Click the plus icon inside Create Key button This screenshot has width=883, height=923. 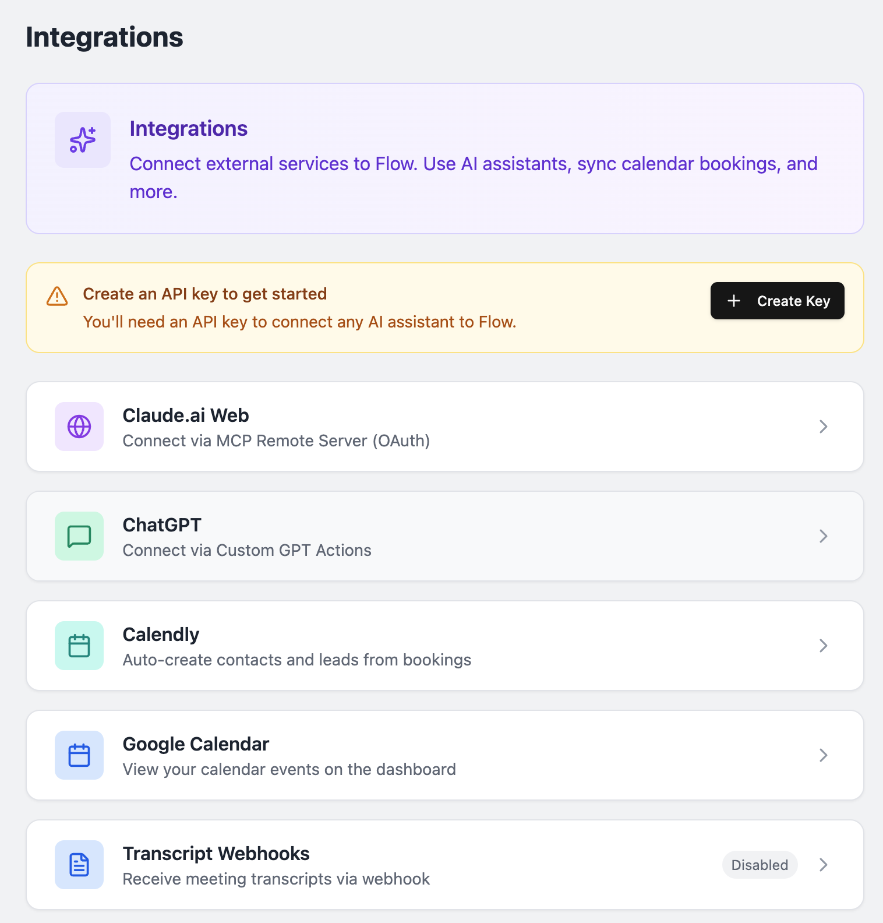click(x=733, y=301)
